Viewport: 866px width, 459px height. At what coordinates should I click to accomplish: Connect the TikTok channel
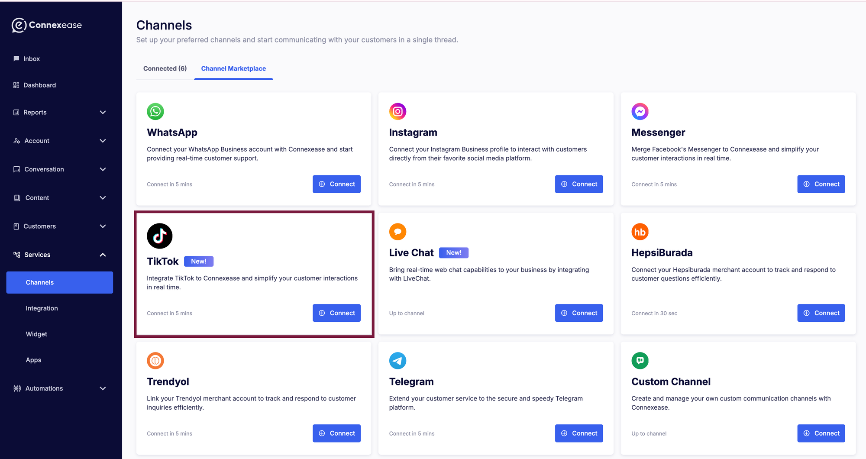(x=336, y=313)
